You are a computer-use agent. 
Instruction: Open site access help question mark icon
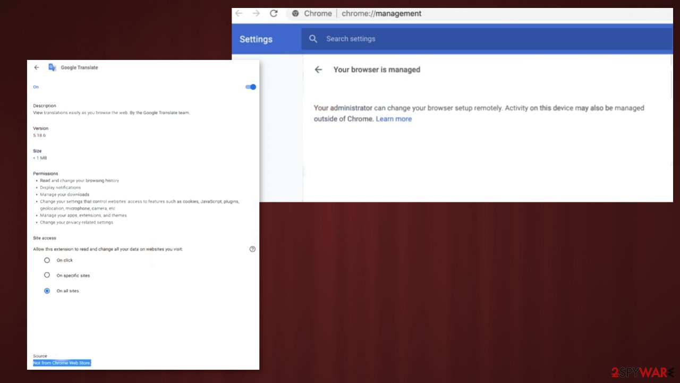(x=252, y=249)
